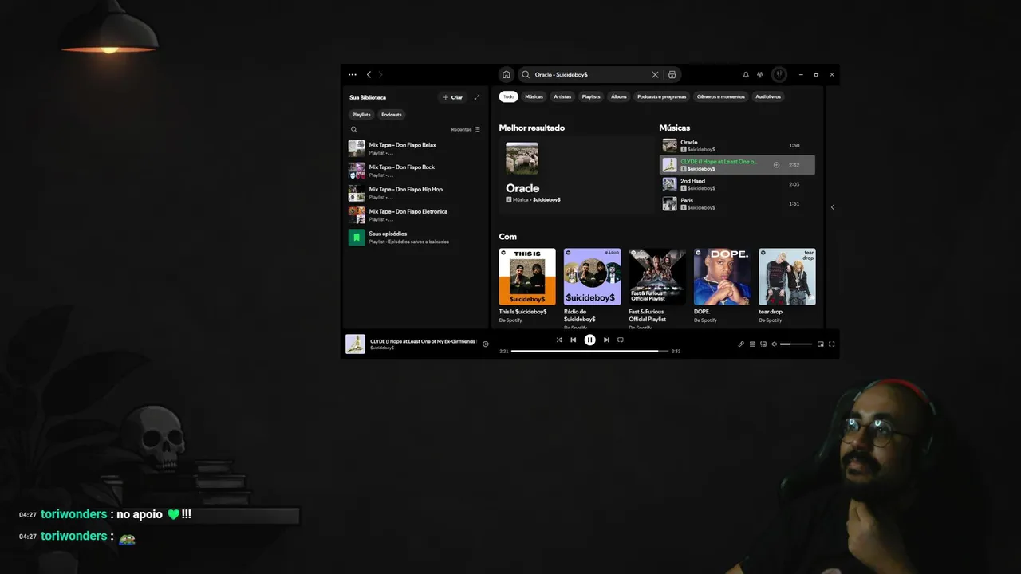Open connect to a device icon
1021x574 pixels.
pyautogui.click(x=763, y=344)
